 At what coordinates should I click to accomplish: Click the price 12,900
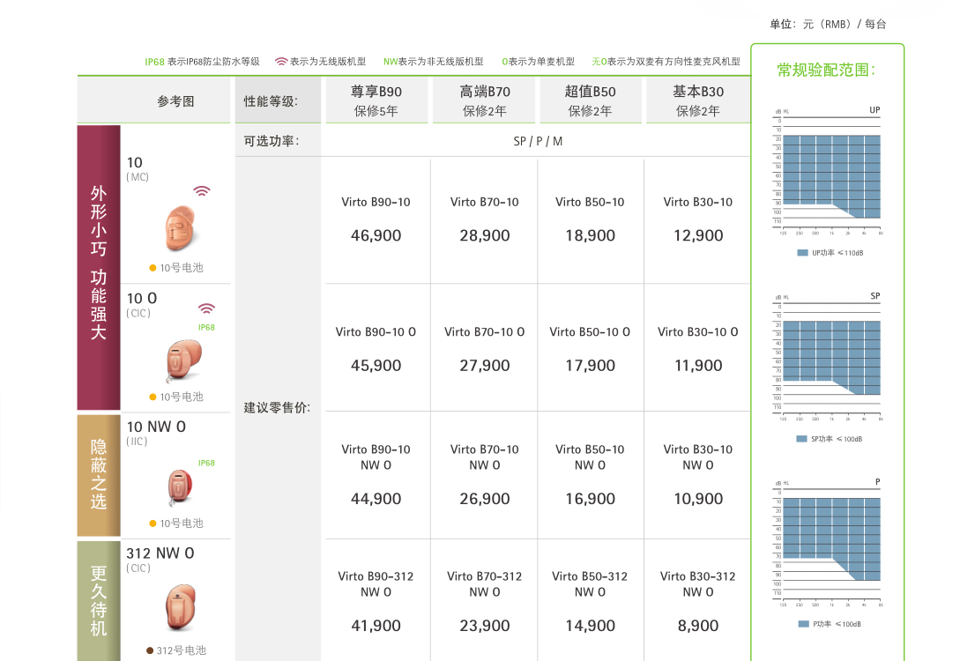click(698, 235)
